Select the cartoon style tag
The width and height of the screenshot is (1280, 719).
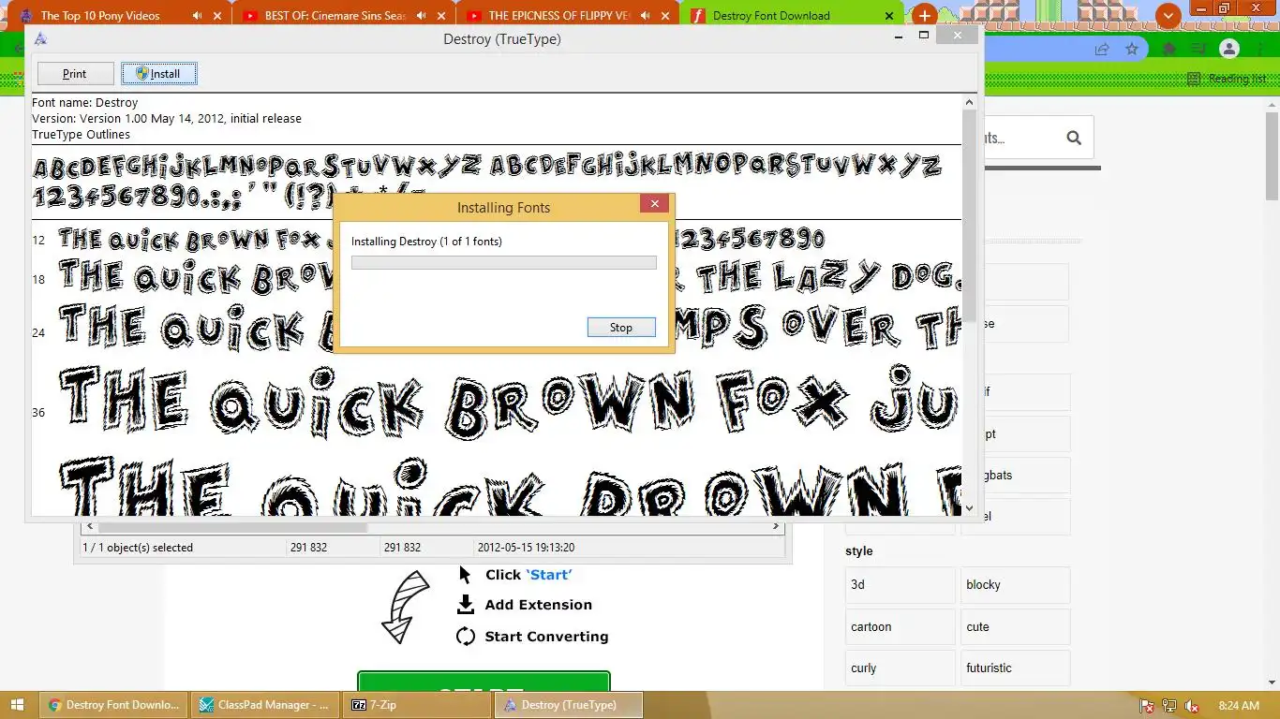pyautogui.click(x=900, y=626)
